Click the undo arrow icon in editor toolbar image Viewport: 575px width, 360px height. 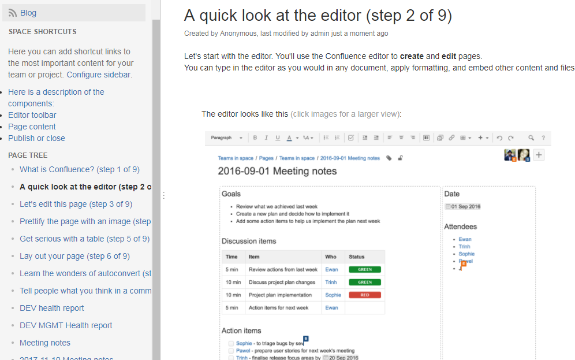[499, 138]
